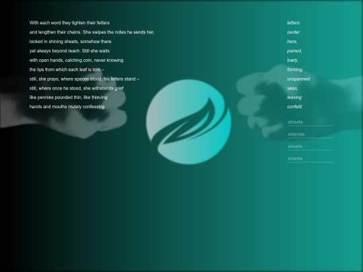The height and width of the screenshot is (272, 363).
Task: Select the italic word "unspanned"
Action: click(298, 79)
